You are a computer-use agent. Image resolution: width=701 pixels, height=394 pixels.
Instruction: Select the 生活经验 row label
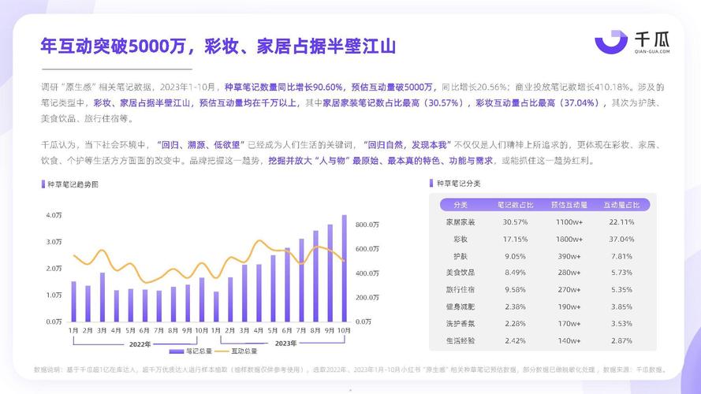[460, 340]
